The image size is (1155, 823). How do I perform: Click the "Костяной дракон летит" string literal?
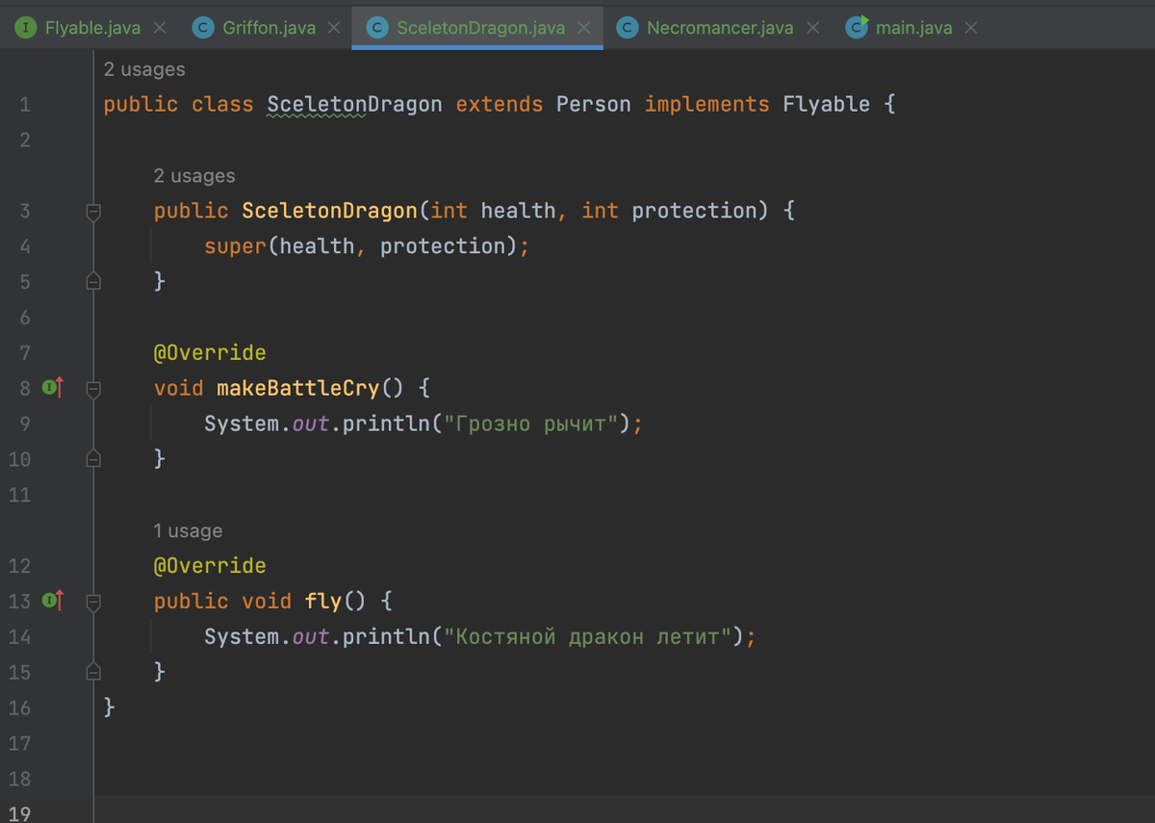587,636
